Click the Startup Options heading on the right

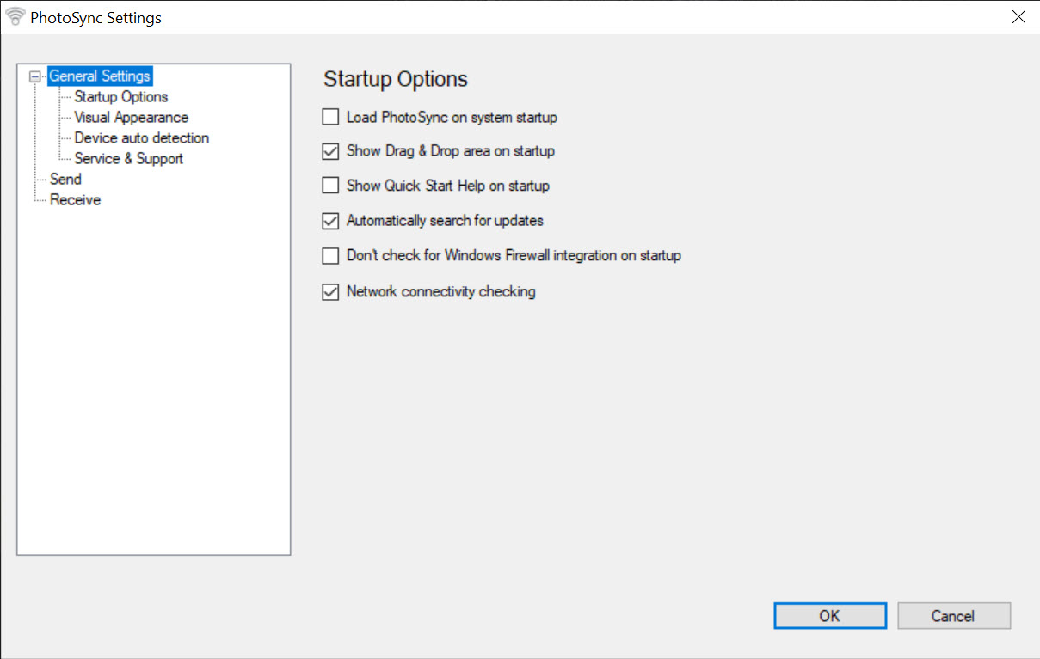click(396, 80)
